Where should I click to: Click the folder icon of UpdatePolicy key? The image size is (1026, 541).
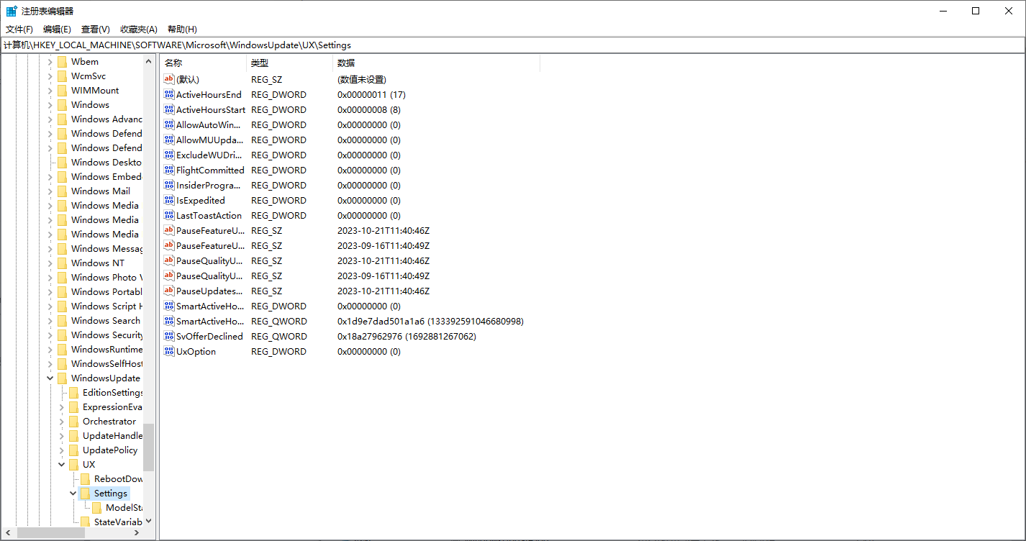pos(73,450)
